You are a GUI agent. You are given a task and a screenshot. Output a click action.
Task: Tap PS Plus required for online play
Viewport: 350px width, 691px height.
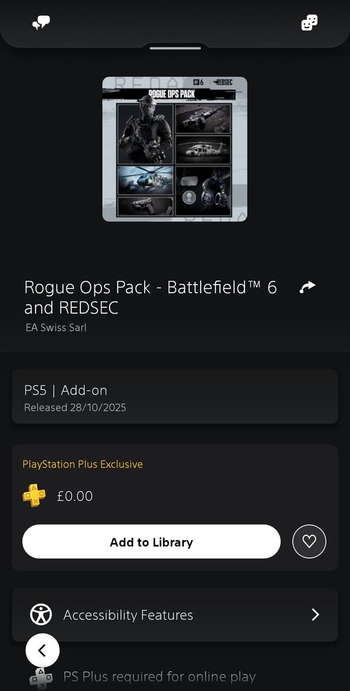pyautogui.click(x=159, y=677)
